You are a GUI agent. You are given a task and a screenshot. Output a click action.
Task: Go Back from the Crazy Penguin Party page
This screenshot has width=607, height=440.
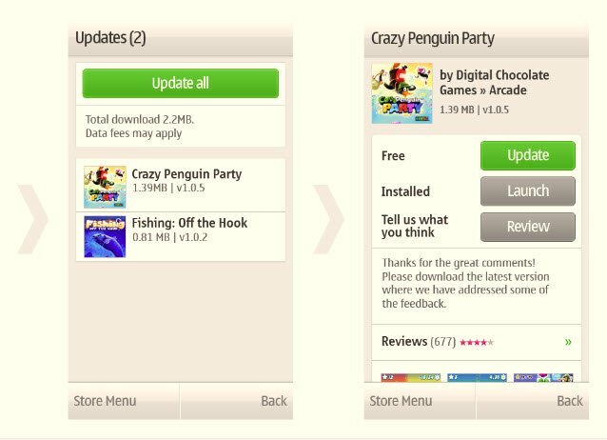pyautogui.click(x=533, y=401)
